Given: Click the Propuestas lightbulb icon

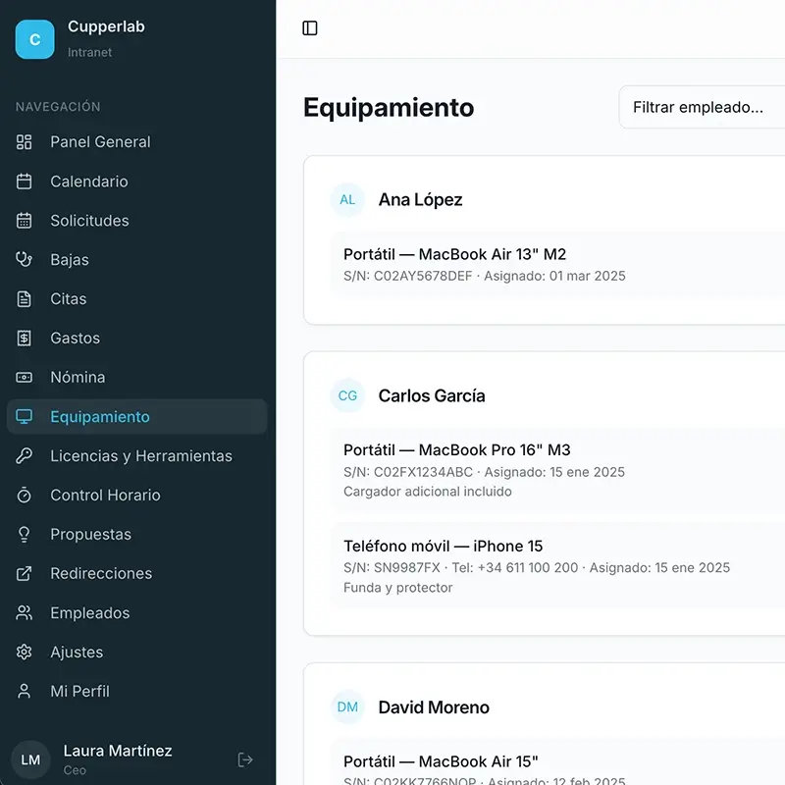Looking at the screenshot, I should [x=24, y=534].
